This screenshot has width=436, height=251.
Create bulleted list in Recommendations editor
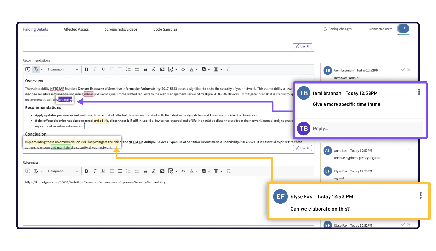click(x=137, y=69)
